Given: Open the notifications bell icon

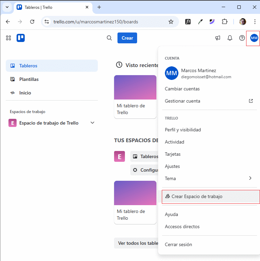Looking at the screenshot, I should point(230,38).
